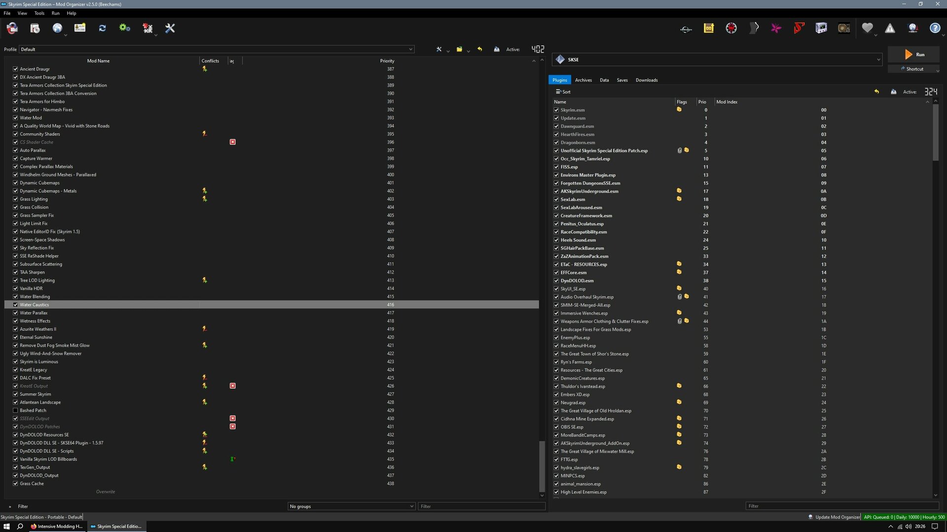Open the blue question mark Help icon

[x=935, y=28]
